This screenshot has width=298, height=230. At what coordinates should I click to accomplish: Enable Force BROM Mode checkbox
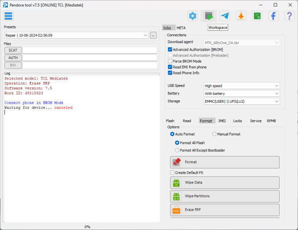click(170, 61)
